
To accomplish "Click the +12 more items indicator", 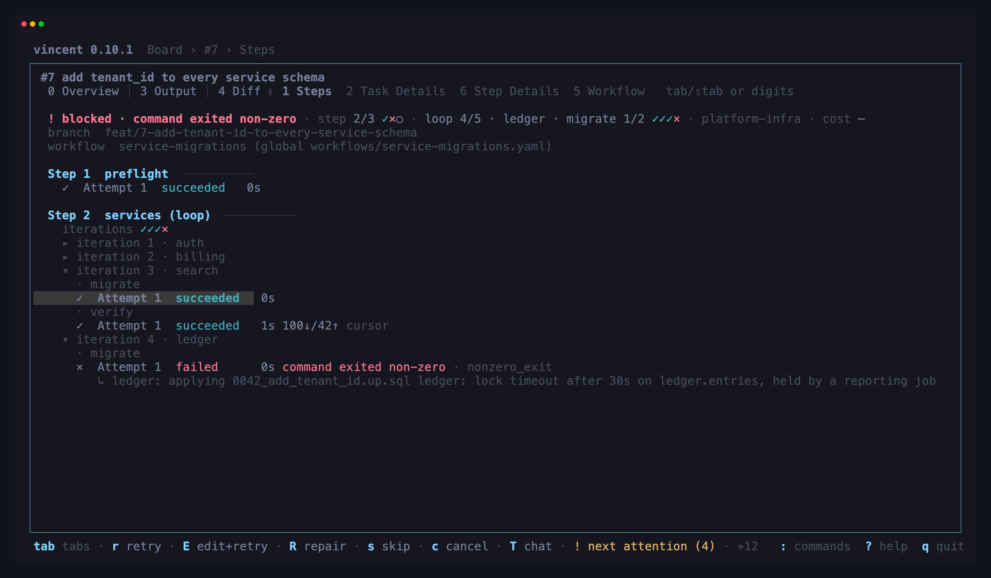I will point(747,546).
